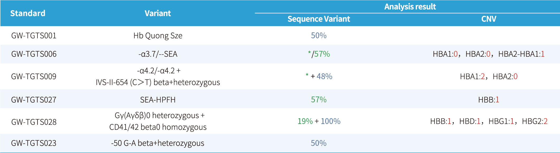Click the Standard column header

tap(28, 13)
